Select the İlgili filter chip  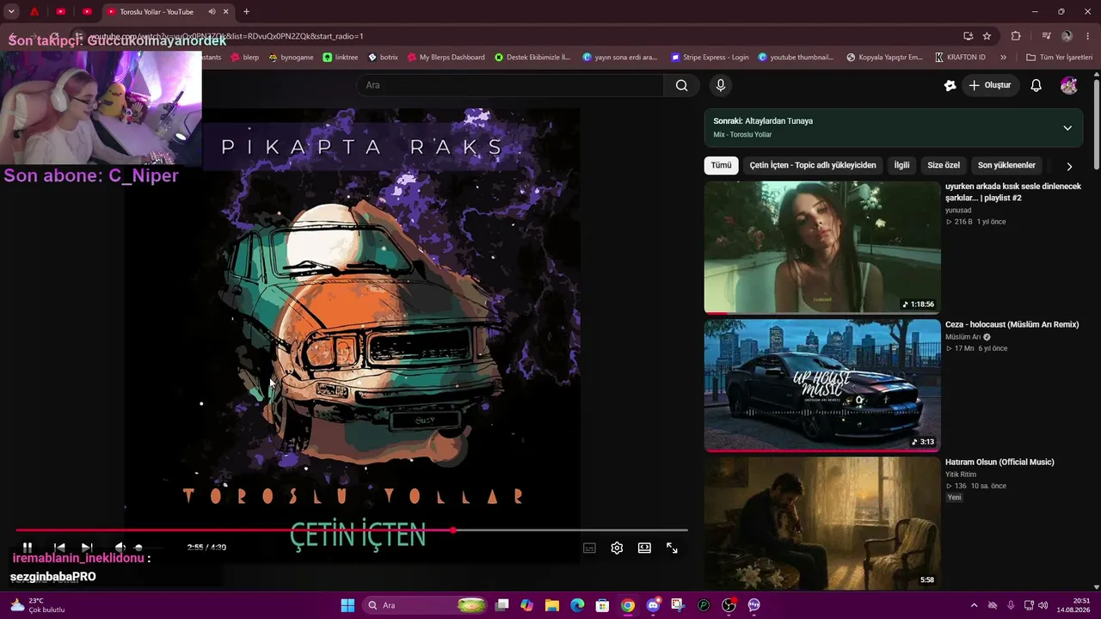coord(901,165)
